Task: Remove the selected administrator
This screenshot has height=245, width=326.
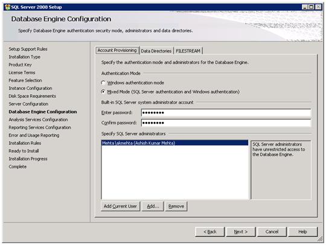Action: pyautogui.click(x=176, y=206)
